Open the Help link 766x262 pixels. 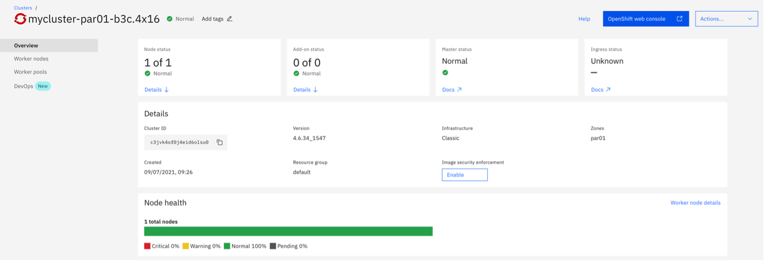[584, 19]
